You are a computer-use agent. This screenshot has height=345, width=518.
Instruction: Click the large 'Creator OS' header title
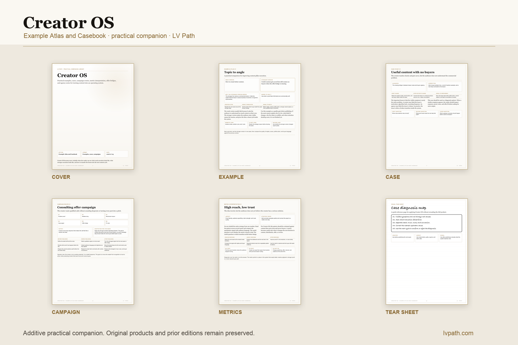(x=68, y=22)
